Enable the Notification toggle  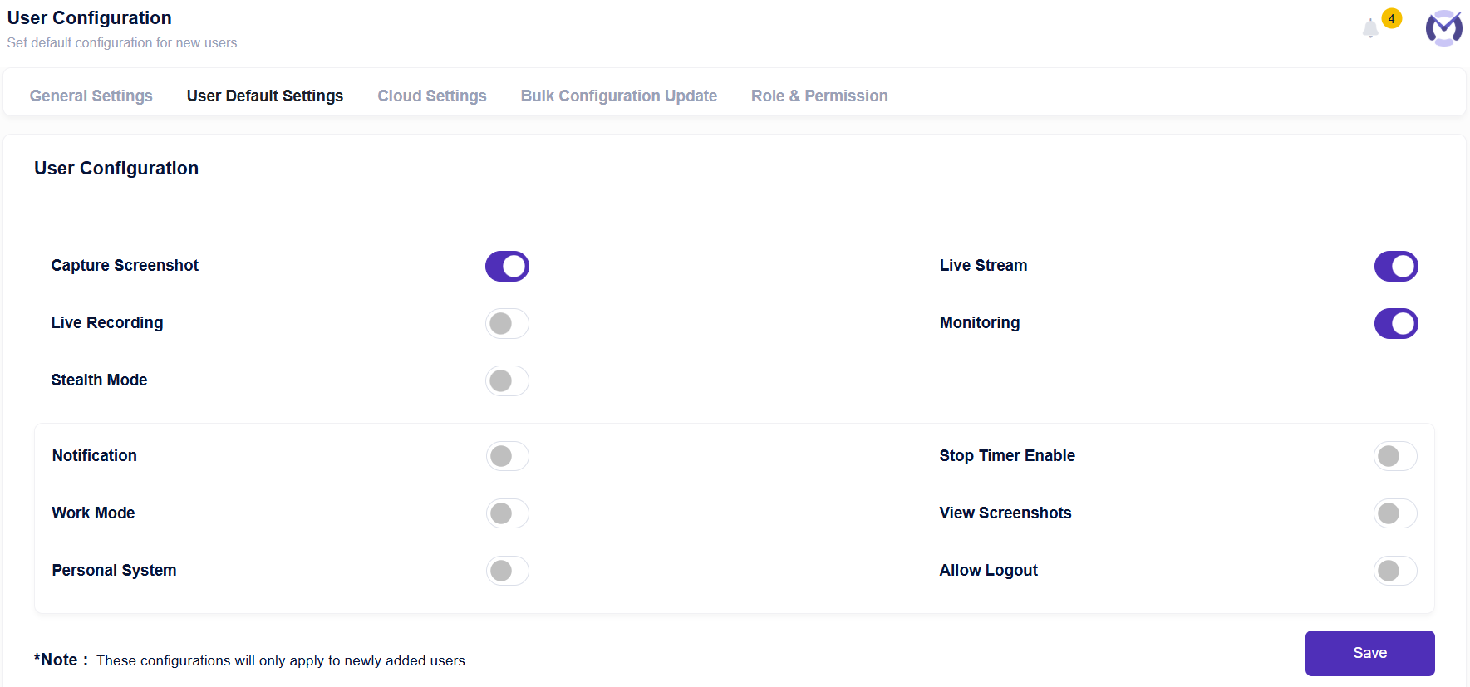(x=507, y=456)
